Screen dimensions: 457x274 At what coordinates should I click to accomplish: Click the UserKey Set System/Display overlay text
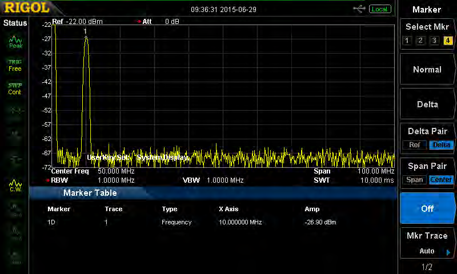point(138,158)
